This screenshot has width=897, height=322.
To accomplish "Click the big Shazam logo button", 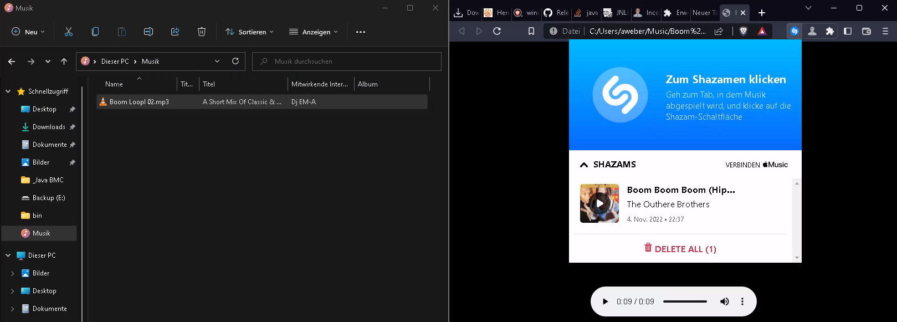I will pos(620,95).
